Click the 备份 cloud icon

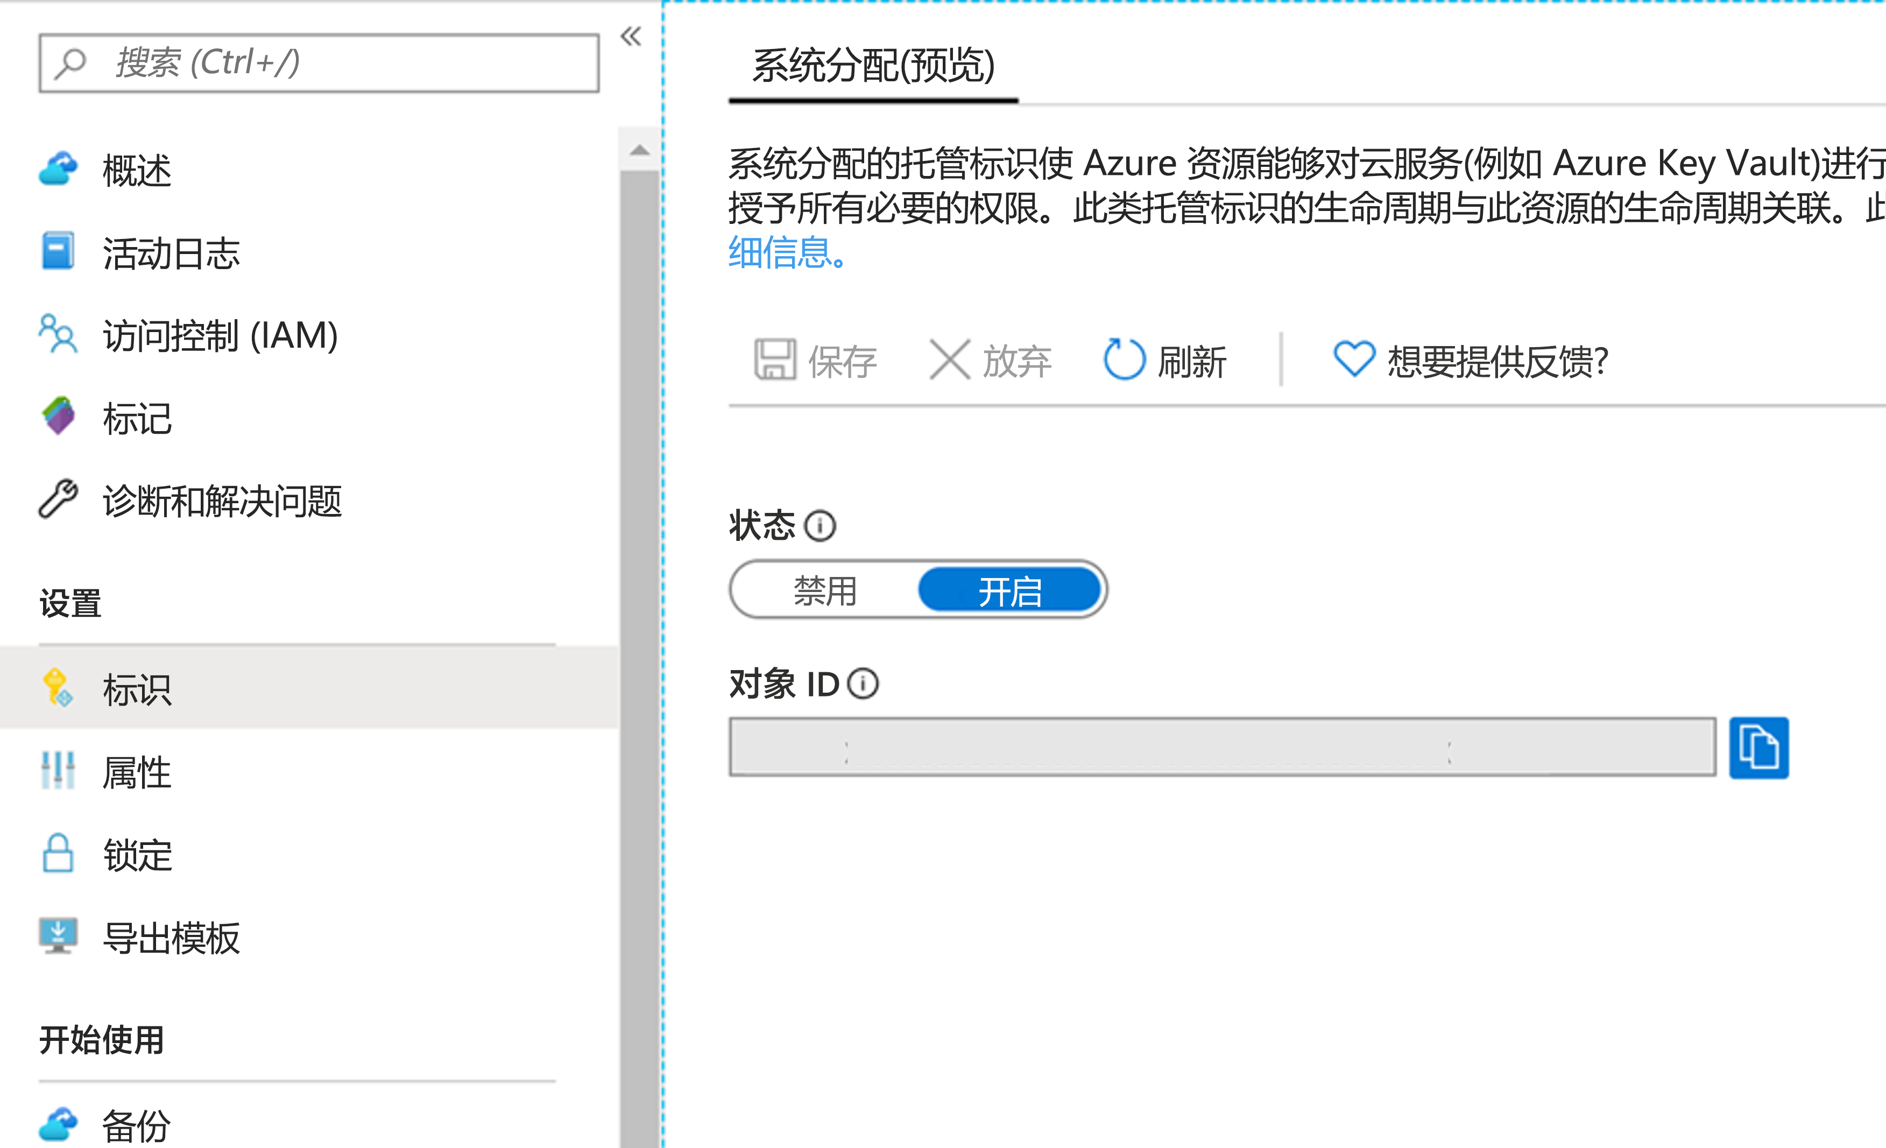point(58,1124)
